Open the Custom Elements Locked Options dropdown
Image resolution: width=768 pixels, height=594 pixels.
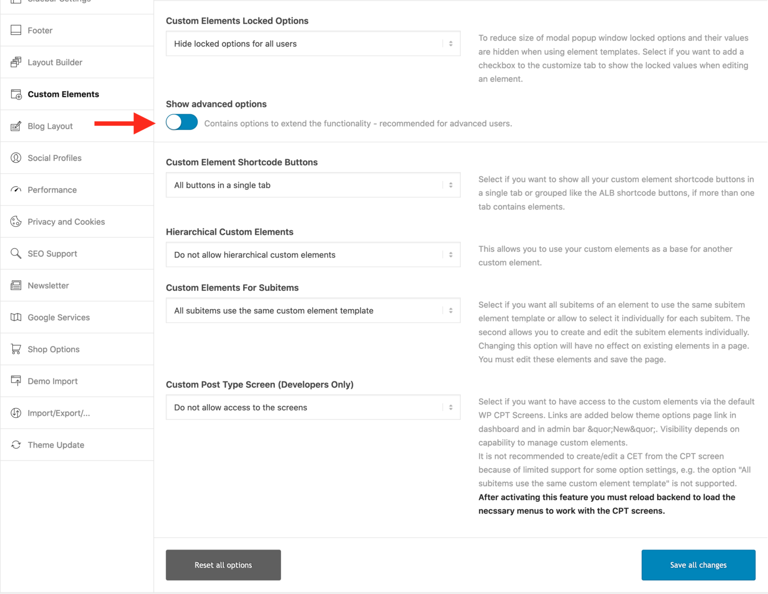pyautogui.click(x=313, y=44)
